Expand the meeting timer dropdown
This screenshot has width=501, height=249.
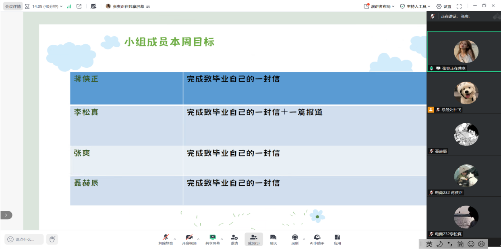pyautogui.click(x=61, y=6)
